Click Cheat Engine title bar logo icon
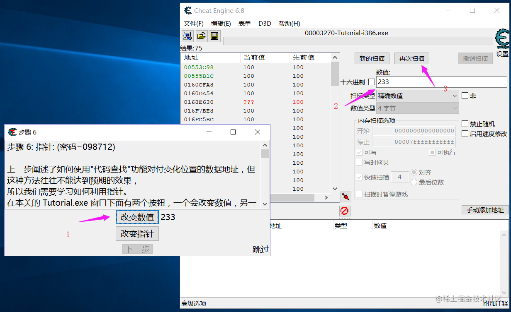The image size is (511, 312). [188, 10]
